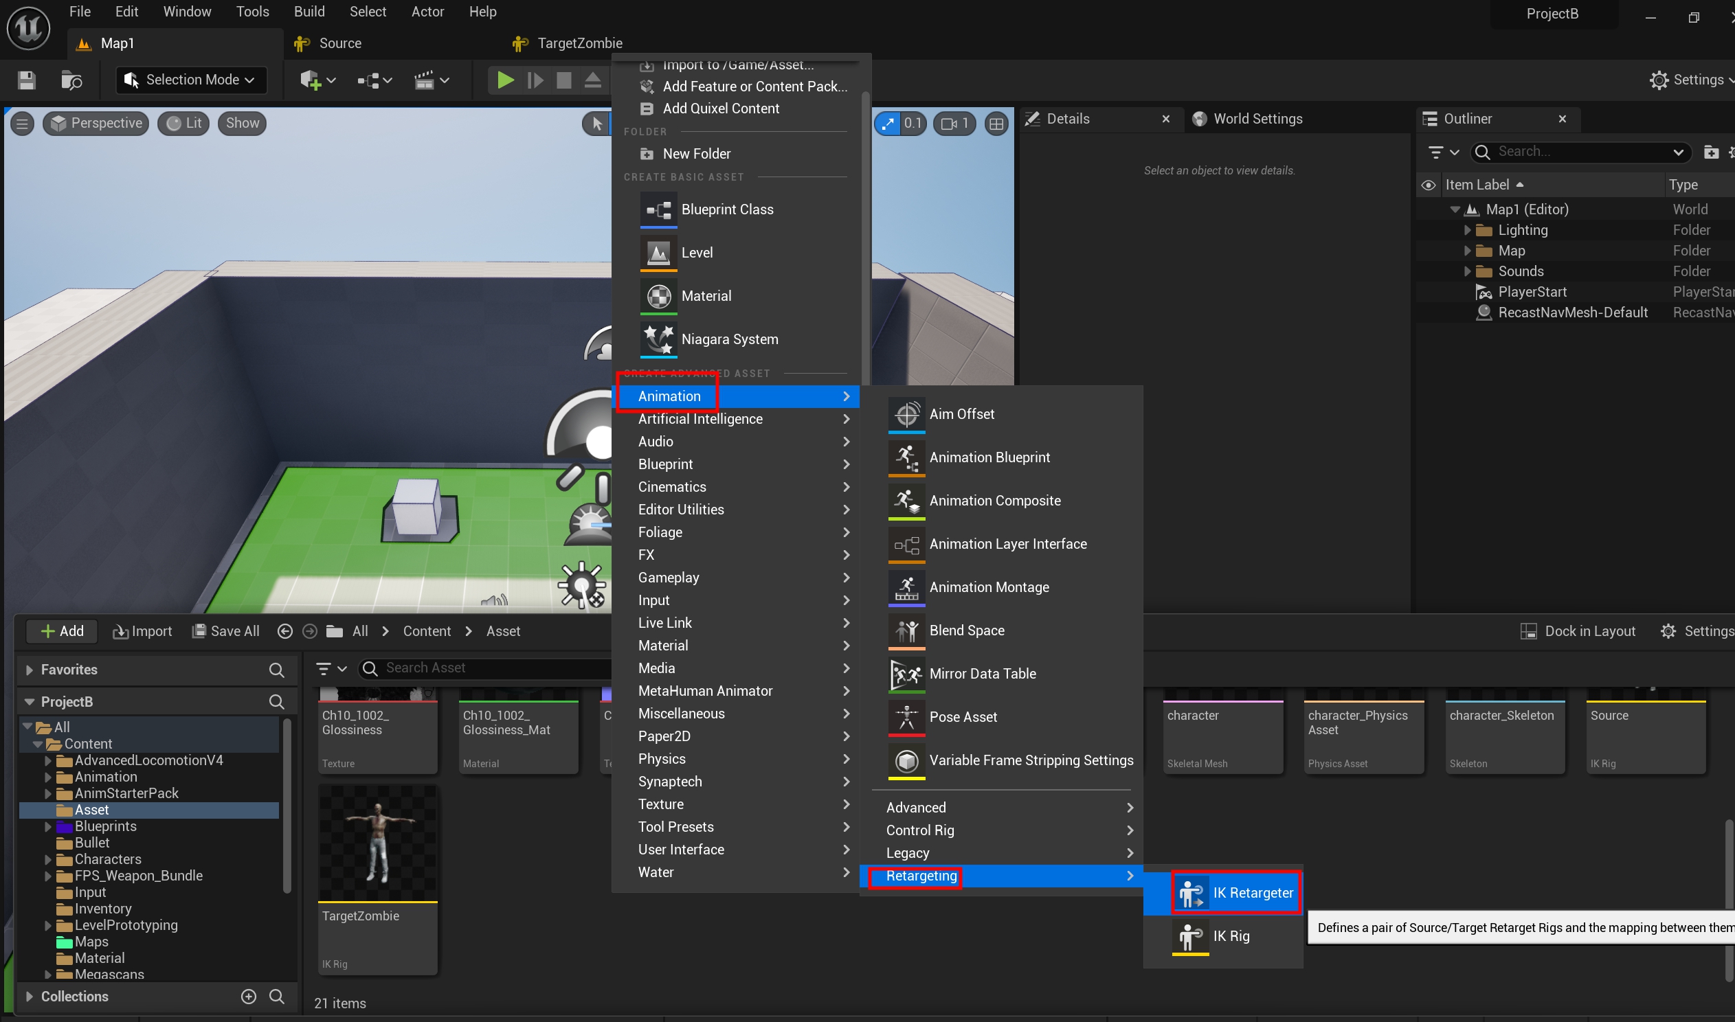Toggle visibility column eye in Outliner
Screen dimensions: 1735x1022
pyautogui.click(x=1428, y=185)
